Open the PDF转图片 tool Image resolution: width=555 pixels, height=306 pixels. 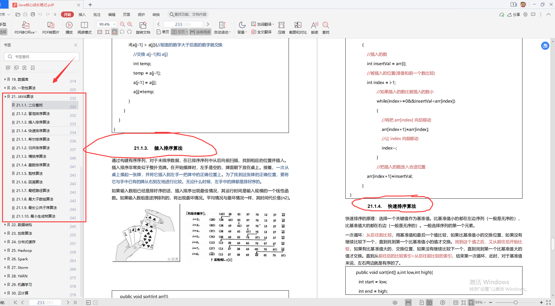coord(51,28)
